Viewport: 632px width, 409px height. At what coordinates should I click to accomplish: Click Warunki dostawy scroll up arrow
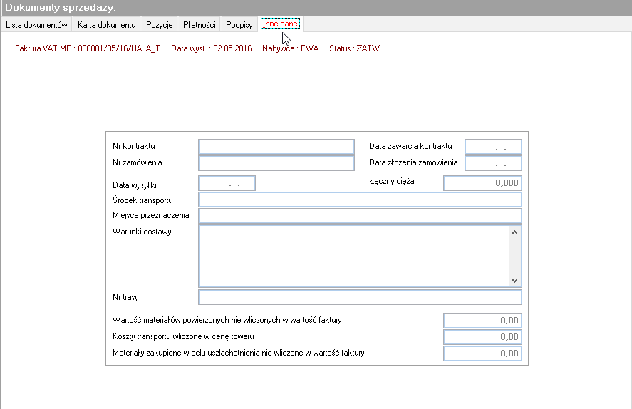pyautogui.click(x=514, y=232)
